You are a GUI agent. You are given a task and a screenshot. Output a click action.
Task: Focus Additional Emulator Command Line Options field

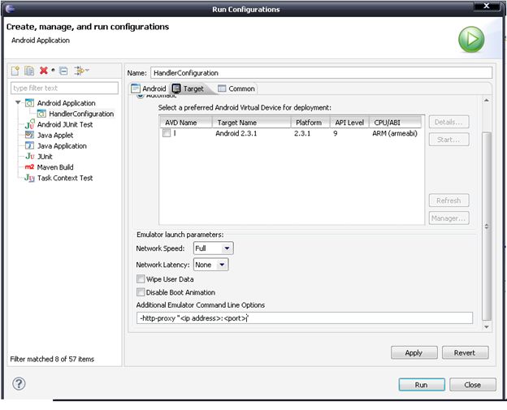click(305, 318)
